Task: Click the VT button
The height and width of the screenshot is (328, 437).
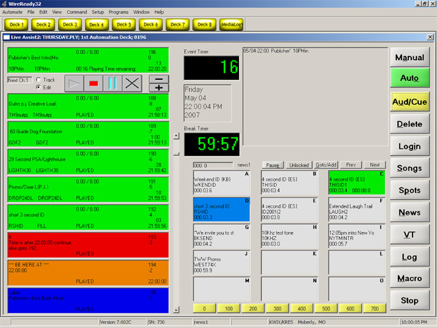Action: (x=410, y=235)
